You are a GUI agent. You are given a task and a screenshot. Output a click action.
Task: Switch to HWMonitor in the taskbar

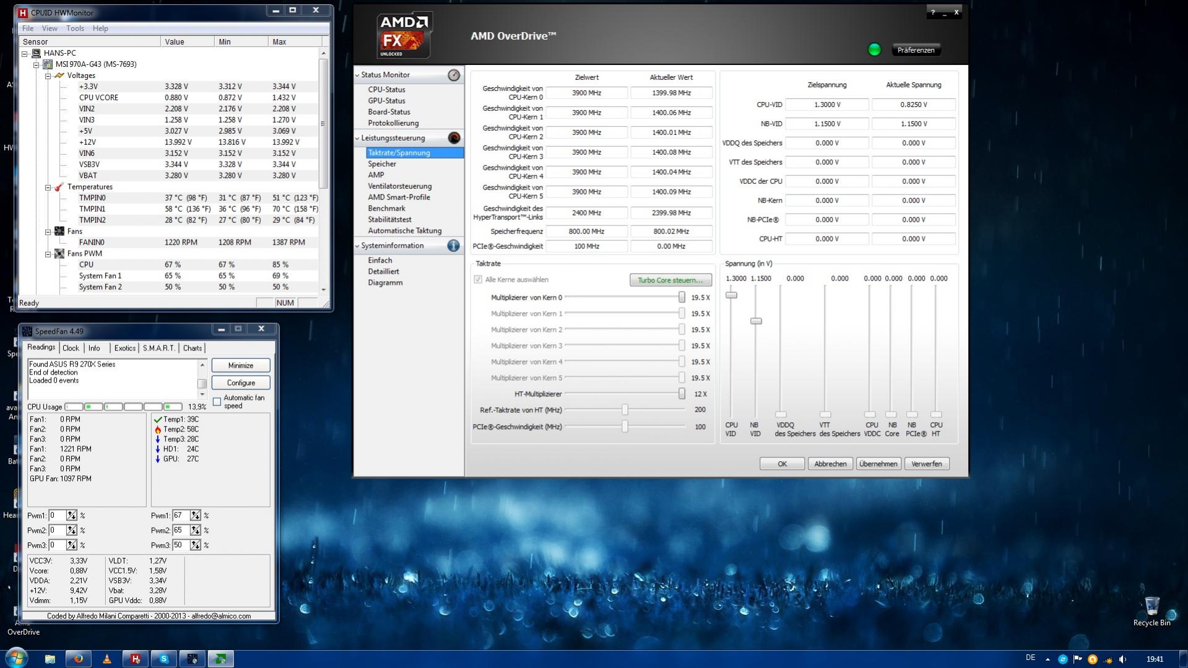pyautogui.click(x=136, y=659)
